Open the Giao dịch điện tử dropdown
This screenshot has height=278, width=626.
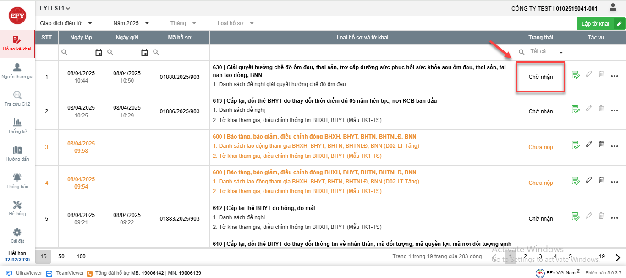tap(66, 23)
